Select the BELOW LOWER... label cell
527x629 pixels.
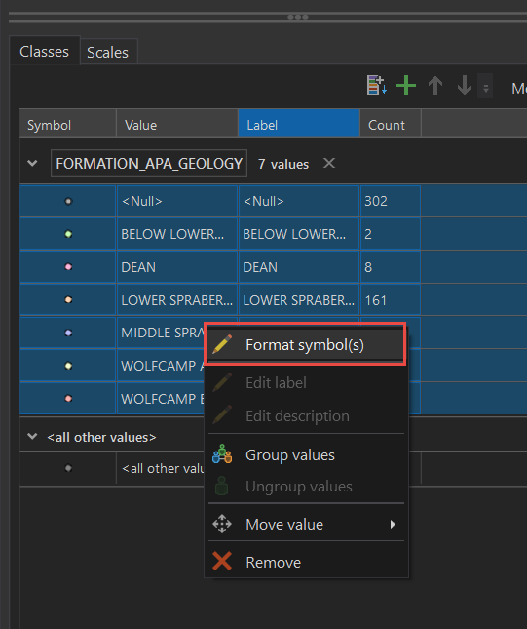click(x=299, y=234)
